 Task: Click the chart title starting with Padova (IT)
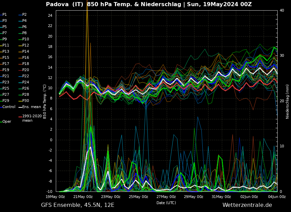pyautogui.click(x=149, y=4)
